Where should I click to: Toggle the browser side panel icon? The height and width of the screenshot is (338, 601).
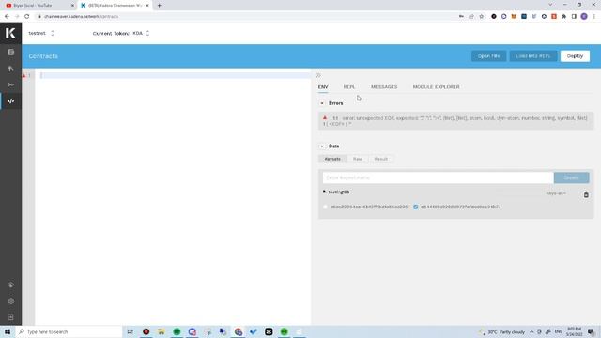(574, 17)
